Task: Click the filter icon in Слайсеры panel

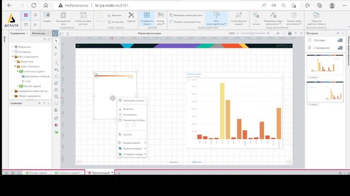Action: pos(44,103)
